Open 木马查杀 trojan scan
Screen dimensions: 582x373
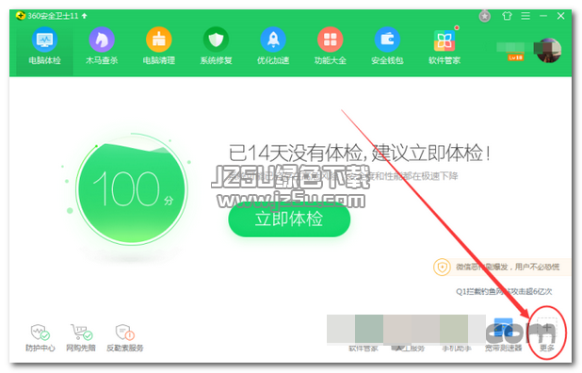click(102, 46)
